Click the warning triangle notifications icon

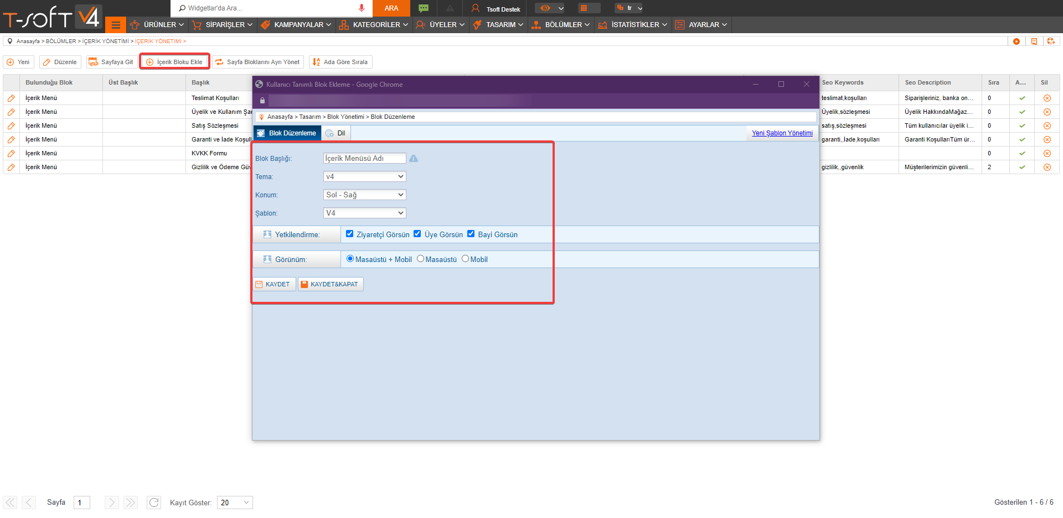pos(450,8)
